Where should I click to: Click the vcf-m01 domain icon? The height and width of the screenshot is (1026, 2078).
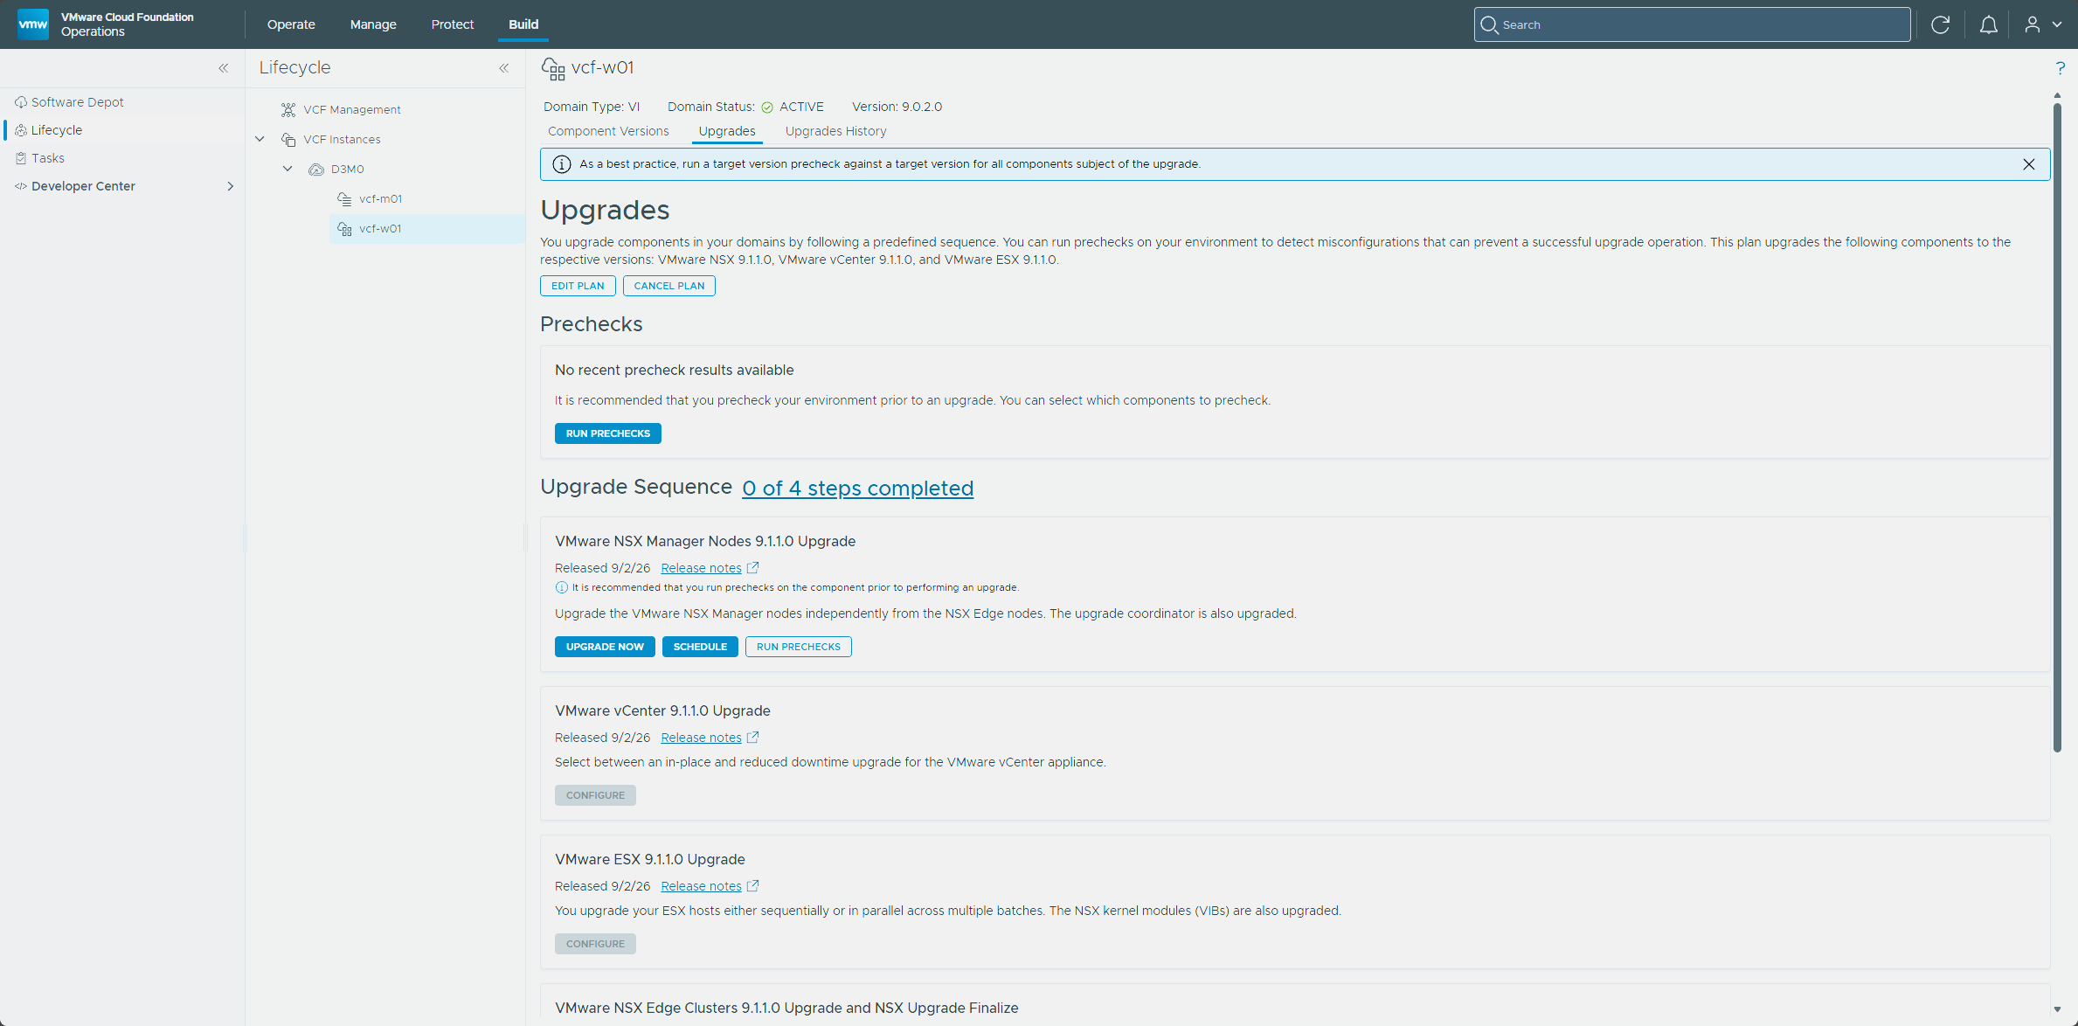tap(344, 199)
